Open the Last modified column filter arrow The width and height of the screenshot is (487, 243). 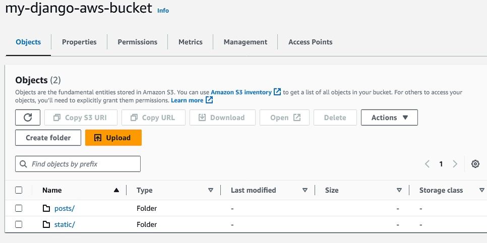(305, 190)
